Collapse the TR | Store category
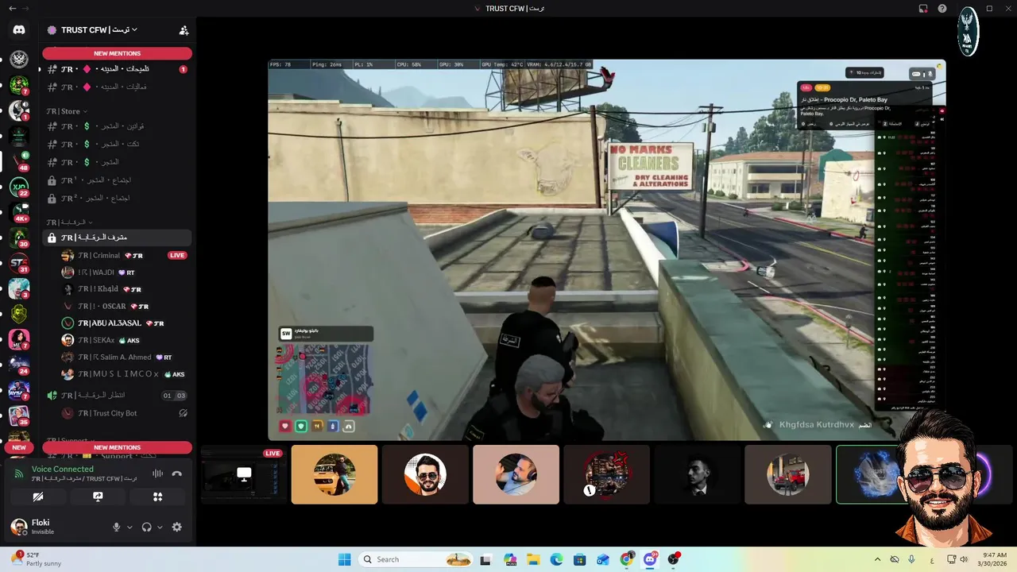 [67, 111]
